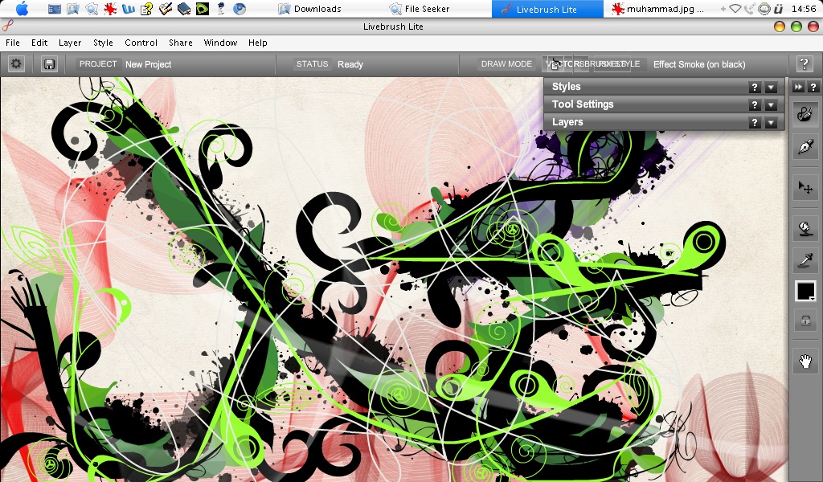Open the Layer menu

tap(70, 43)
